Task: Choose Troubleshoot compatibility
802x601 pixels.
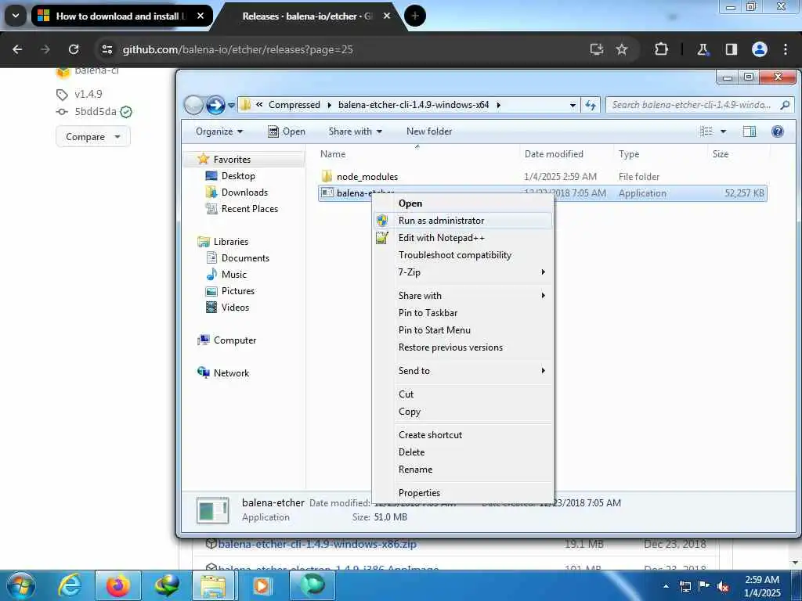Action: [463, 255]
